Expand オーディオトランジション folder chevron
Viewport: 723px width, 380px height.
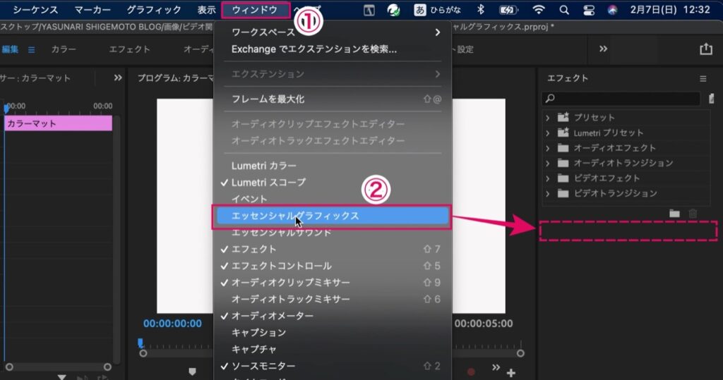tap(547, 164)
